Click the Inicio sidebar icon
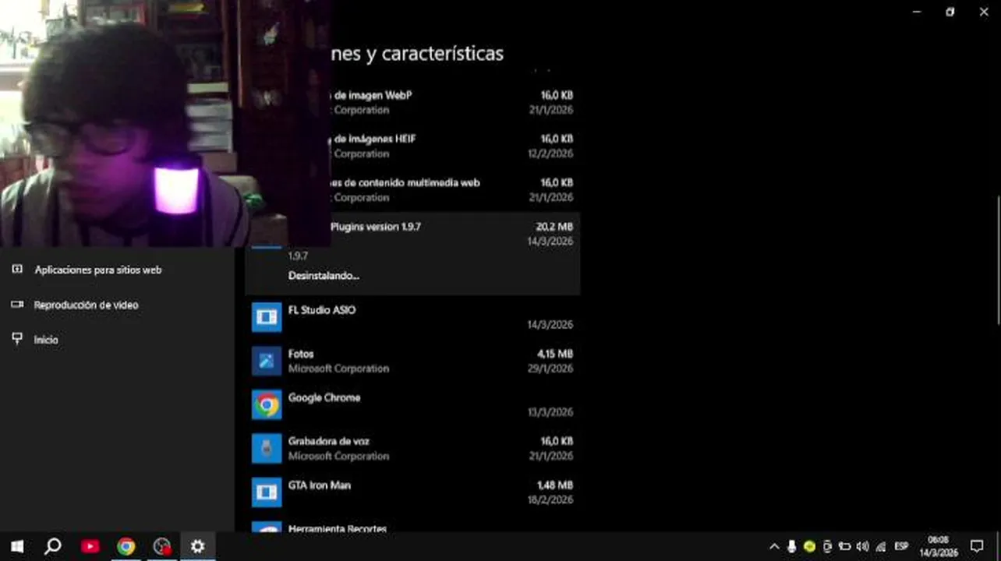Image resolution: width=1001 pixels, height=561 pixels. [17, 339]
